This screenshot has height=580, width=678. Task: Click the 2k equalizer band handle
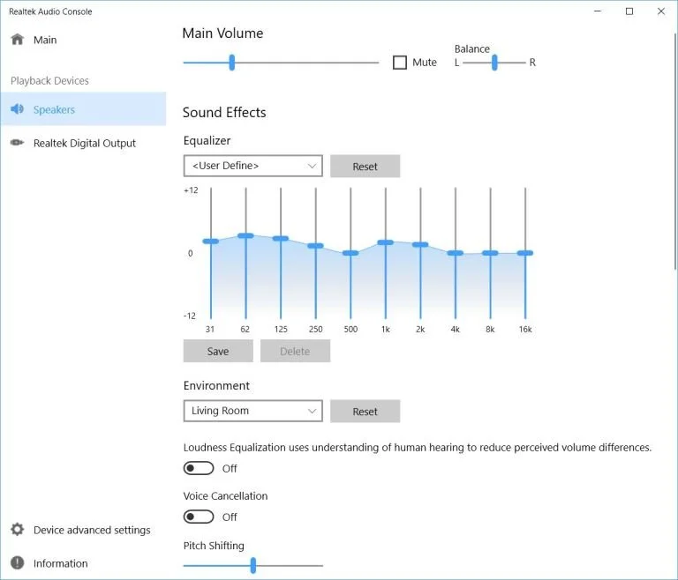click(x=420, y=244)
